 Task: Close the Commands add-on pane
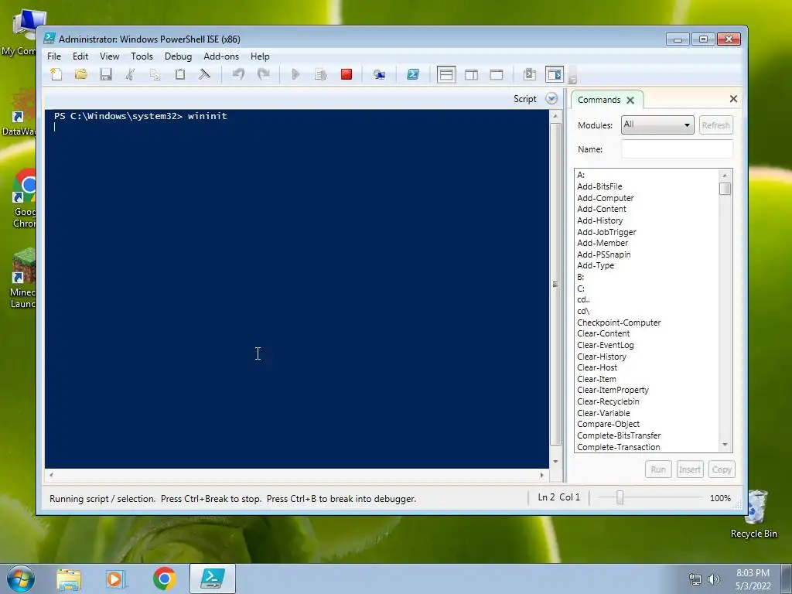(733, 99)
